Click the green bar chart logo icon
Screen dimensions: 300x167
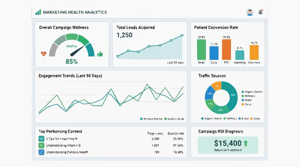click(x=38, y=12)
